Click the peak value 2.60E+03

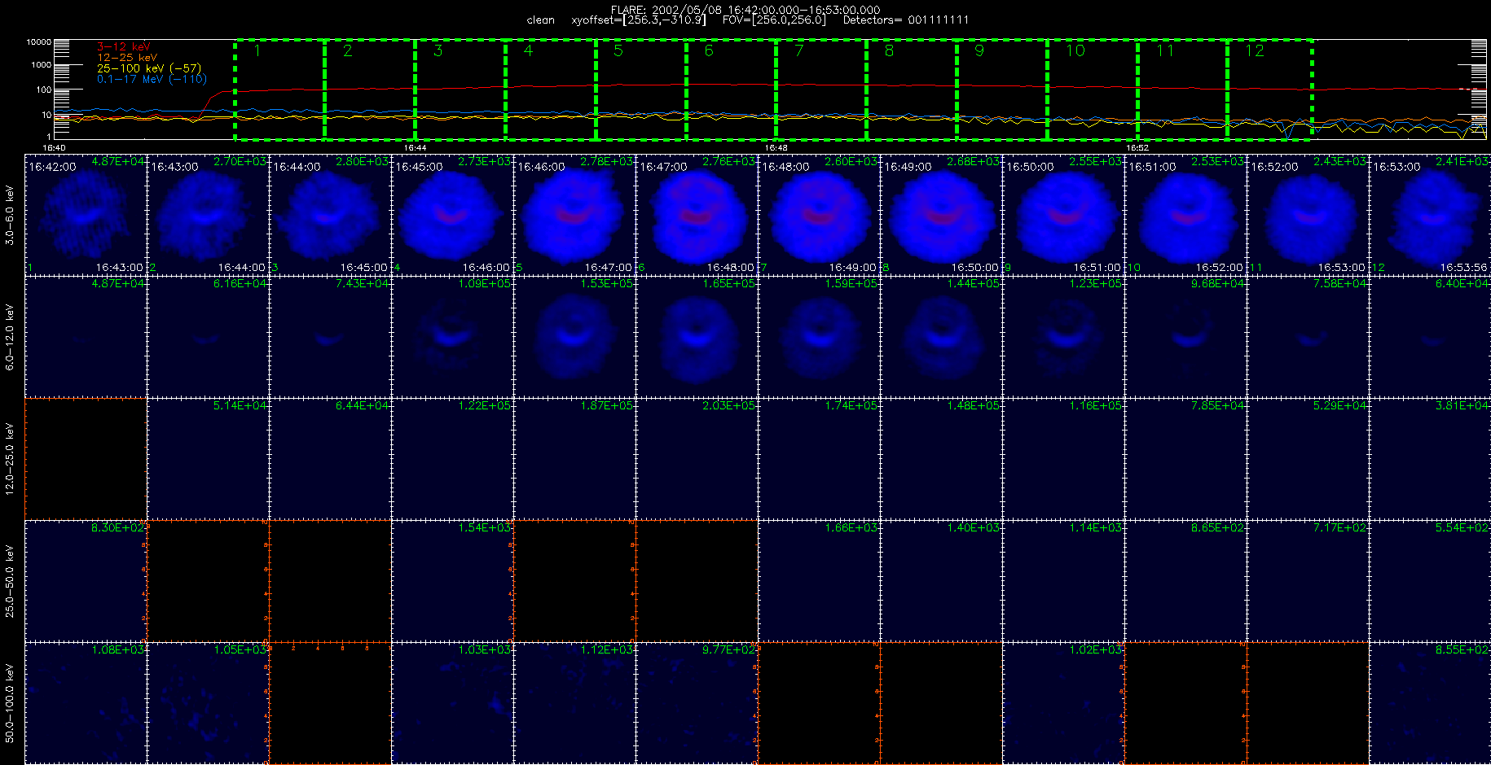click(x=851, y=162)
